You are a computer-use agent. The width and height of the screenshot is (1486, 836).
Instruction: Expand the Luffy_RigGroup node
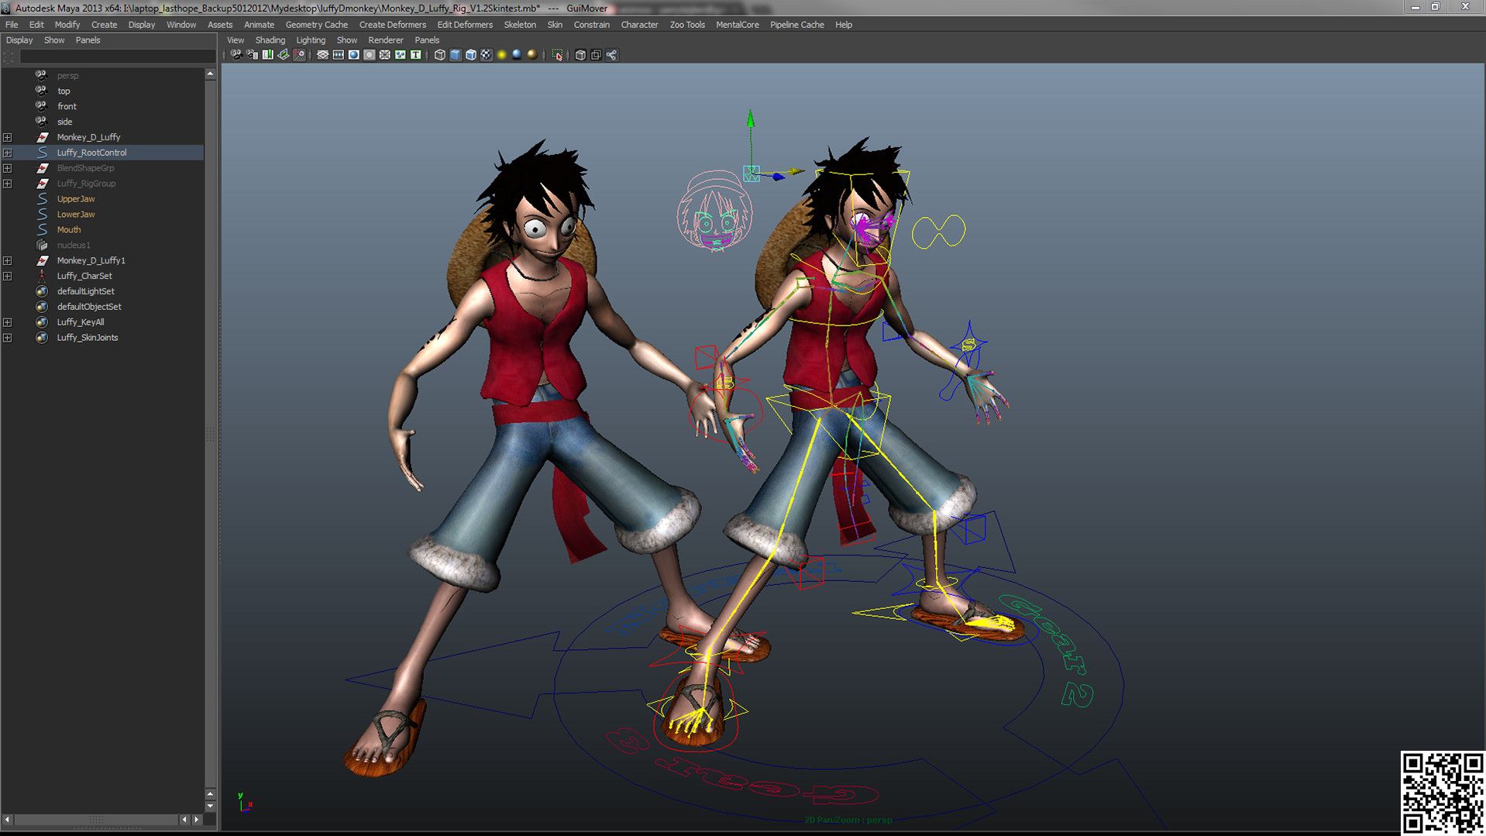click(x=8, y=184)
